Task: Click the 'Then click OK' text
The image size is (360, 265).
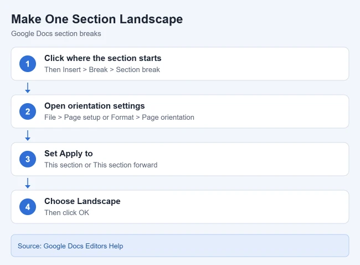Action: 66,212
